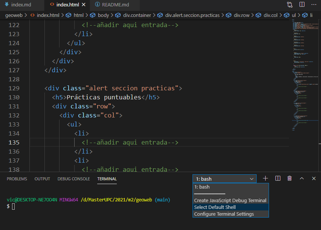321x230 pixels.
Task: Click line number 135 in gutter
Action: [x=14, y=142]
